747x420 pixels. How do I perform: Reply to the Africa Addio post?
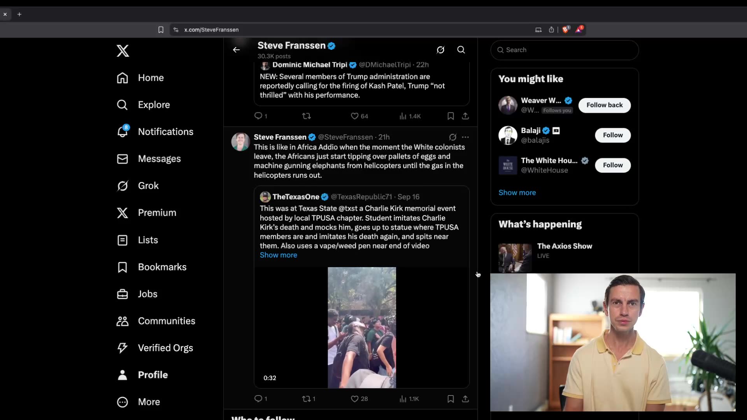click(261, 399)
